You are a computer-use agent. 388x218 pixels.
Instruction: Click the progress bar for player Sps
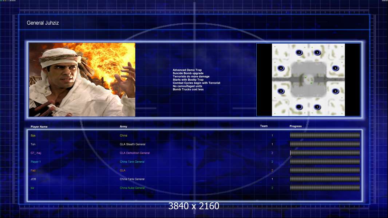(x=325, y=135)
